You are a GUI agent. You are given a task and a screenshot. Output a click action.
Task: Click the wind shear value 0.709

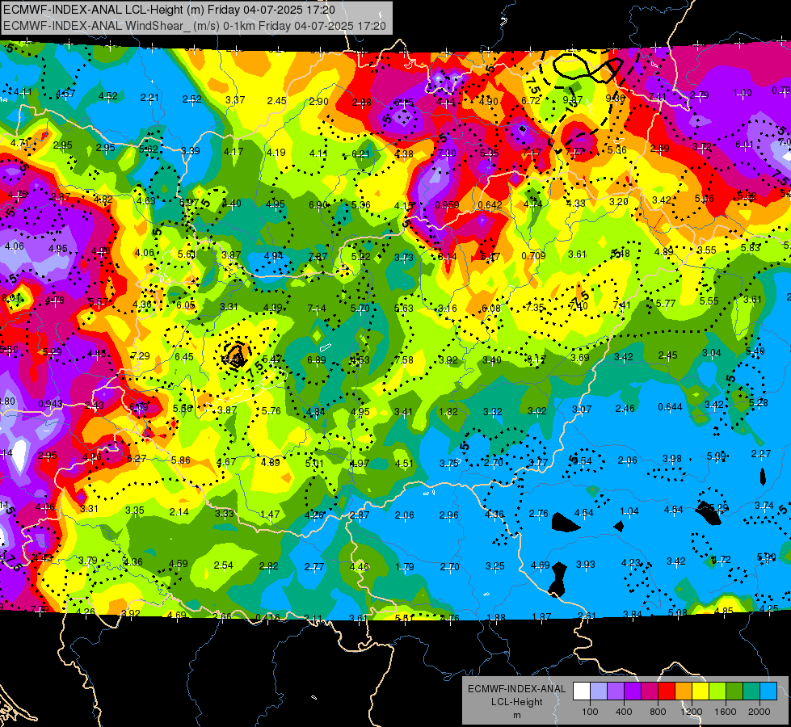click(x=534, y=256)
